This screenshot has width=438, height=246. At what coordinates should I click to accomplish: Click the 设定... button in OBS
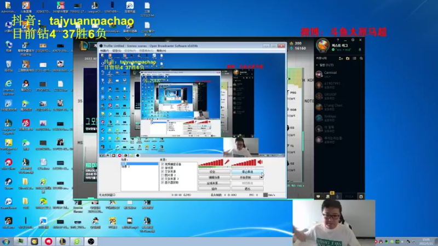[x=214, y=172]
